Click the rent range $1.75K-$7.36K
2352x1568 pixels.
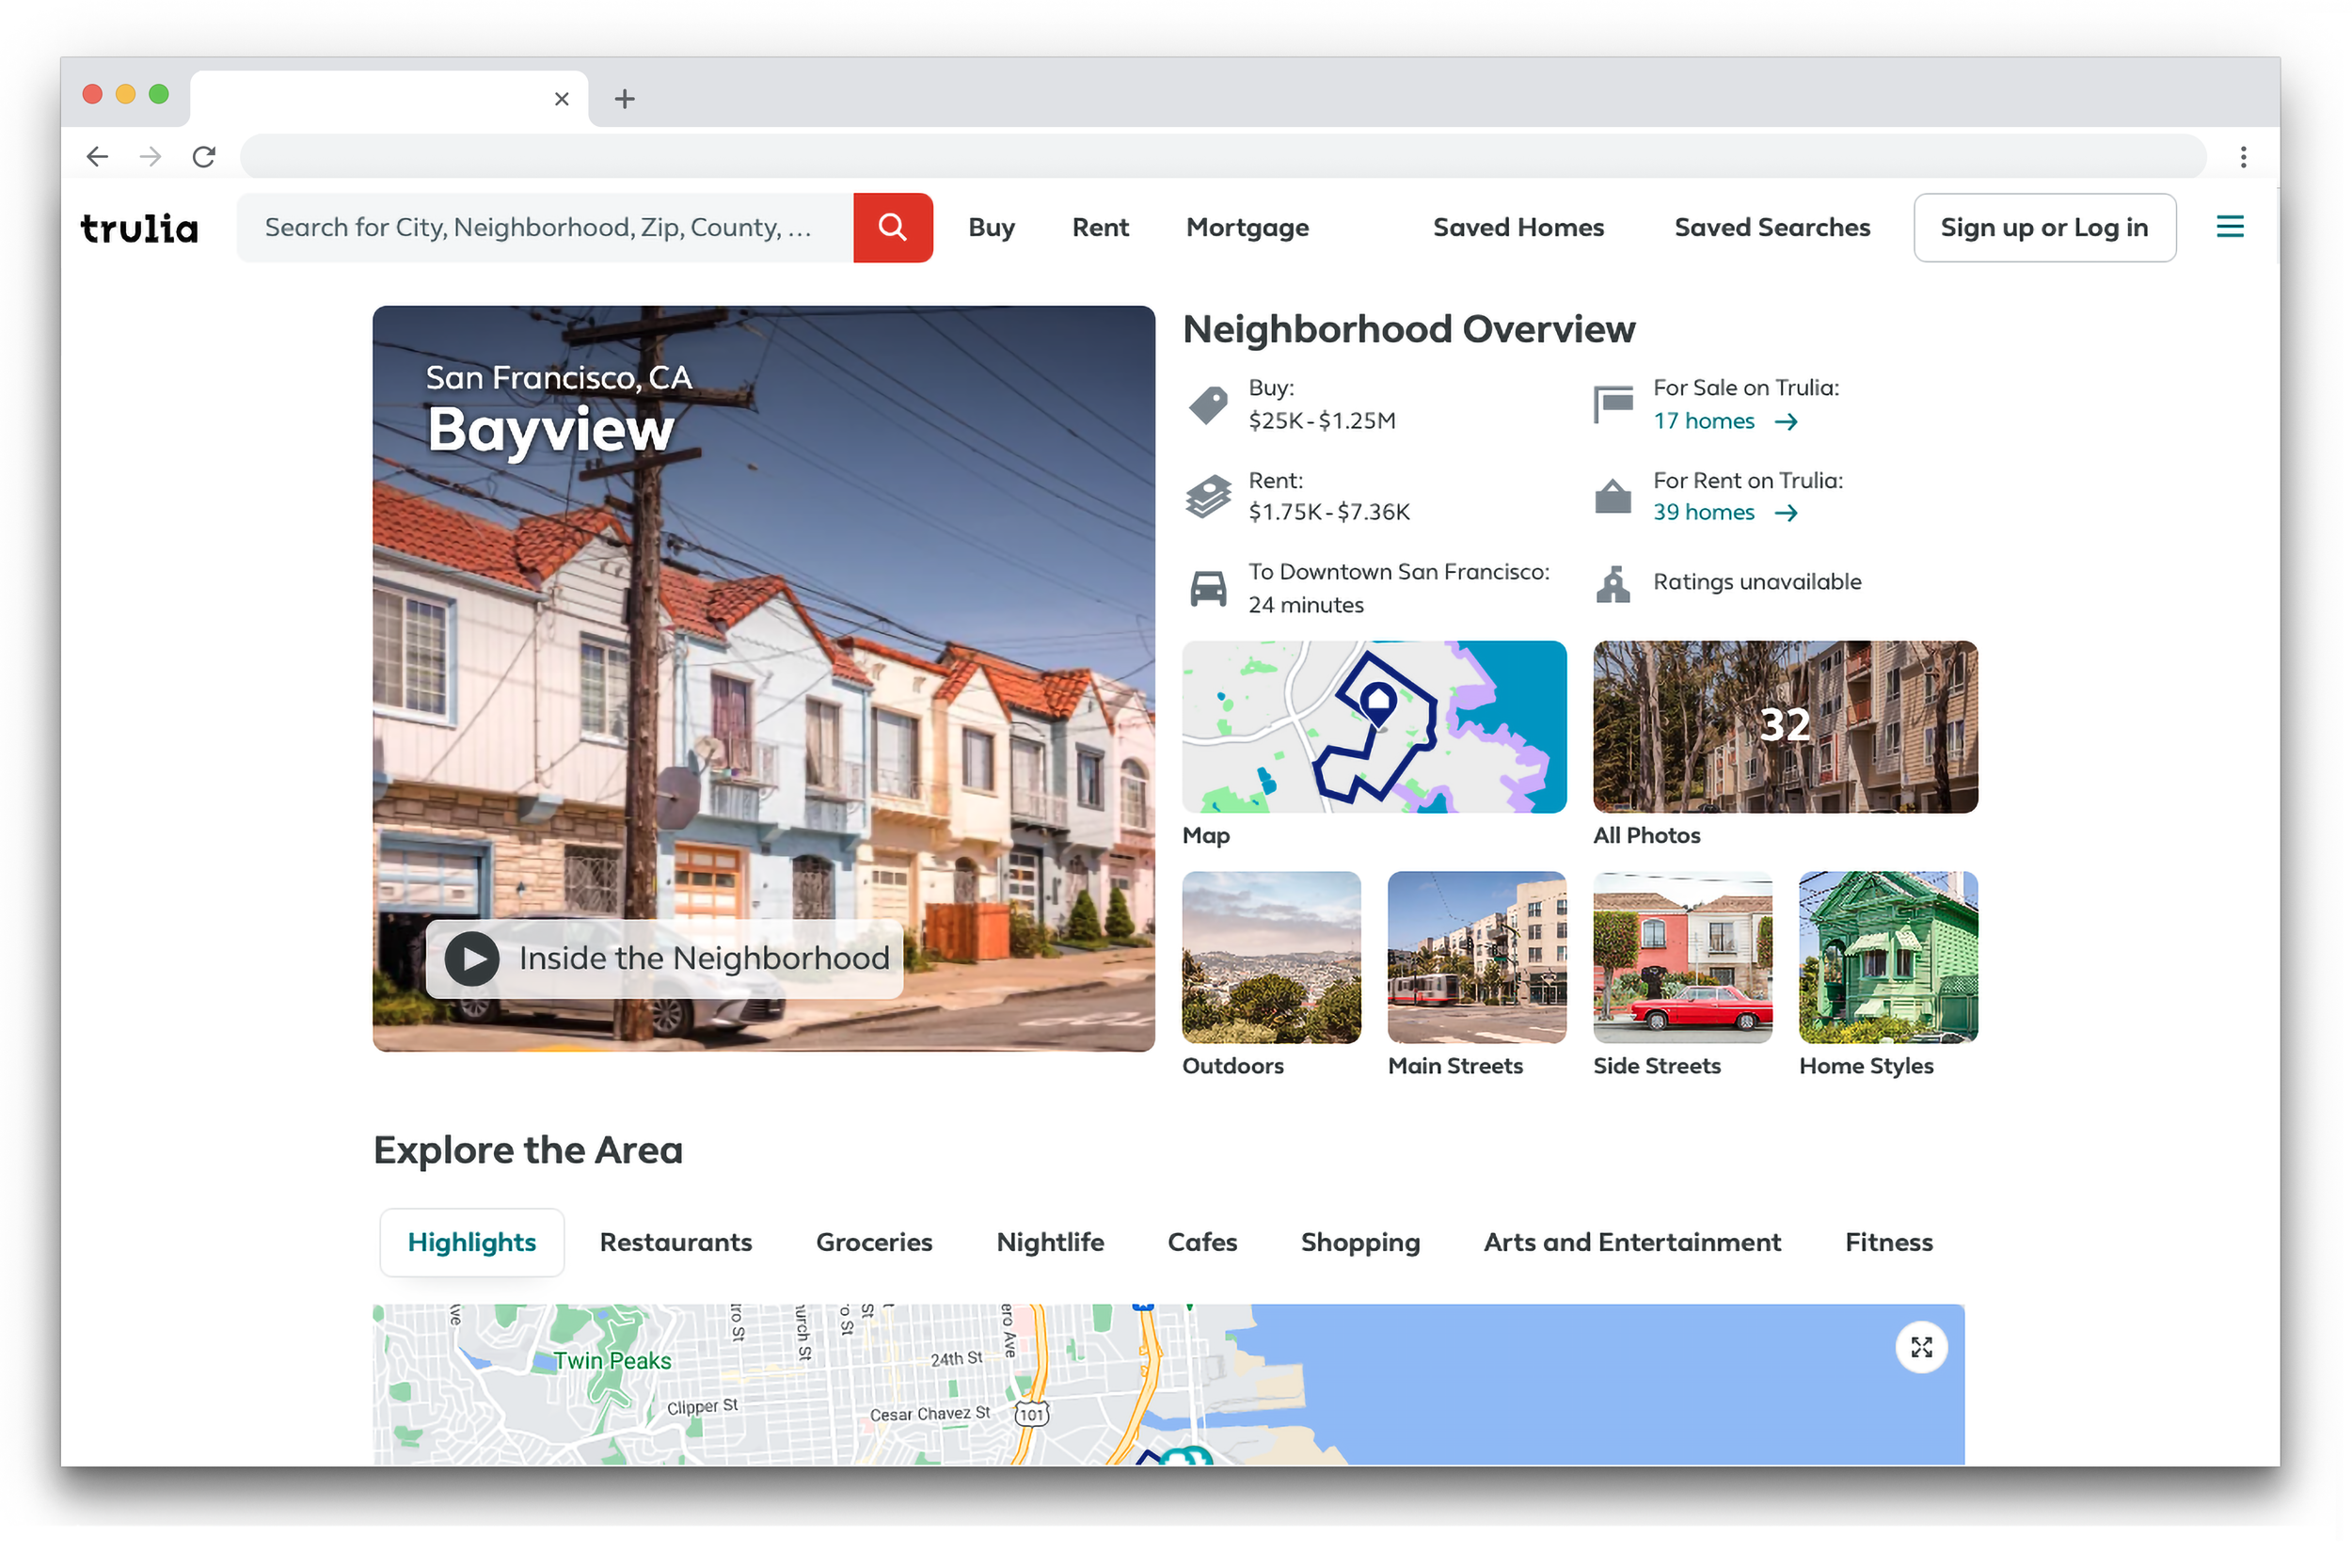pos(1329,512)
